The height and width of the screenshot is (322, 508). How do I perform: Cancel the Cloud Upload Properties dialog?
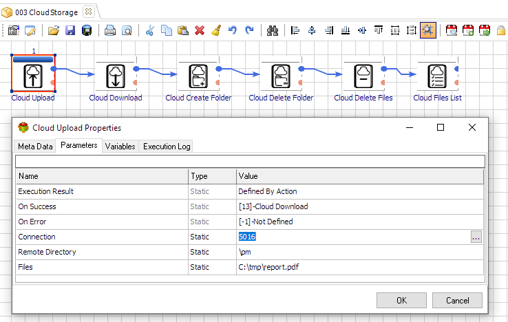pyautogui.click(x=457, y=300)
